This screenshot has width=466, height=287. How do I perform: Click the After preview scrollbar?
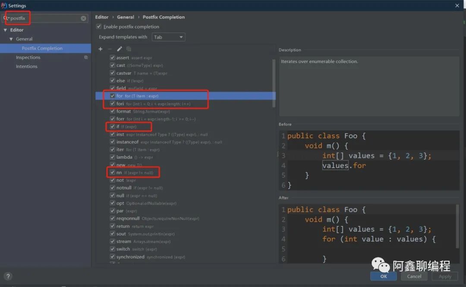[457, 226]
